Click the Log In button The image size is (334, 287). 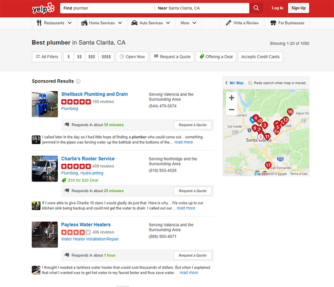click(277, 8)
